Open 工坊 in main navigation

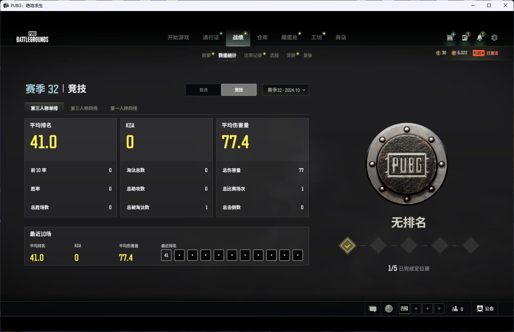coord(317,37)
